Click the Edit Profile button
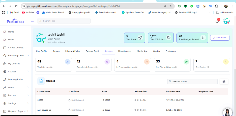The width and height of the screenshot is (236, 116). click(220, 38)
